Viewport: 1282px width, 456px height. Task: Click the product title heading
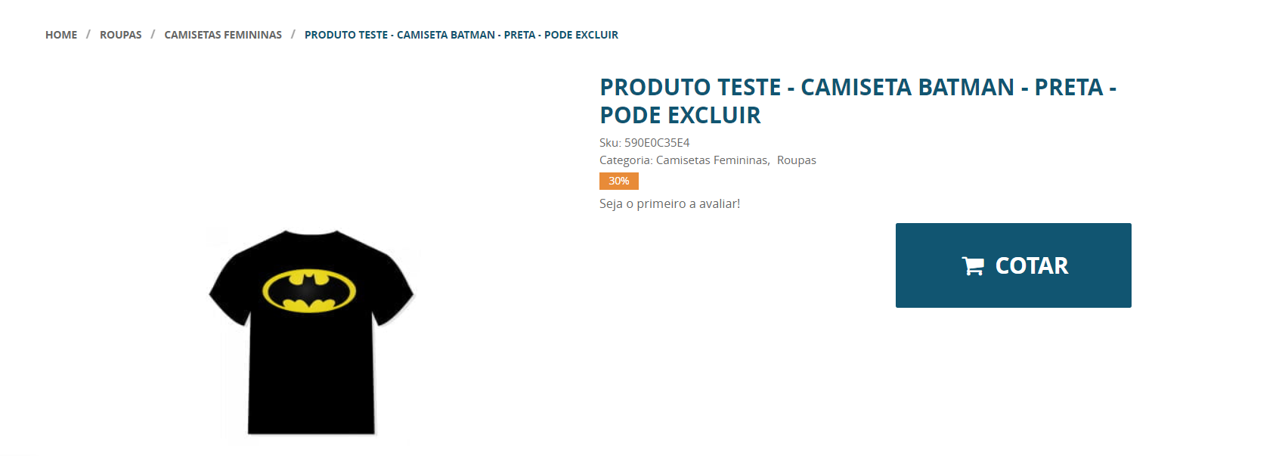(858, 101)
